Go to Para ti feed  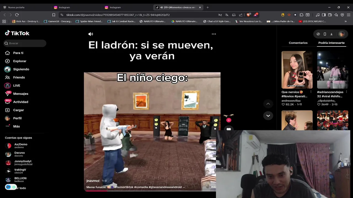[14, 53]
